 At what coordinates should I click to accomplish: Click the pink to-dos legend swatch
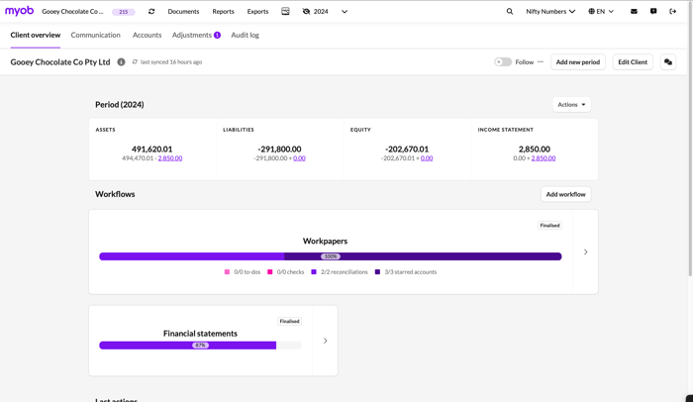(x=227, y=272)
